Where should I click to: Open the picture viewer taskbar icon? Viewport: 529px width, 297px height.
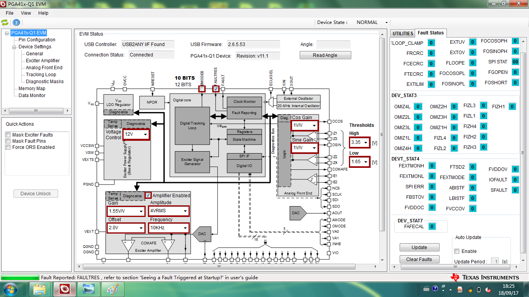pos(88,289)
